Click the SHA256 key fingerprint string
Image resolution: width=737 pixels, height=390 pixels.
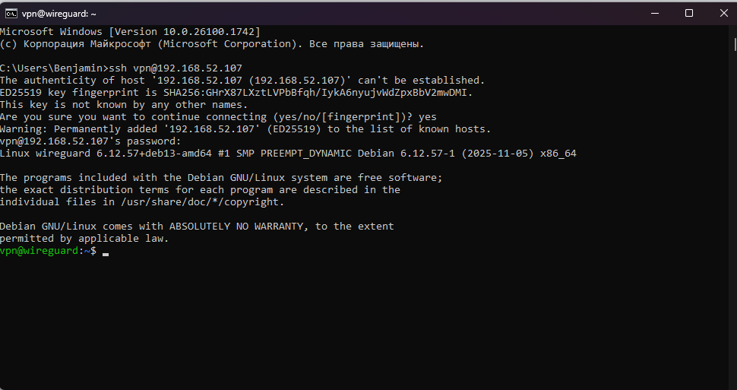coord(318,92)
